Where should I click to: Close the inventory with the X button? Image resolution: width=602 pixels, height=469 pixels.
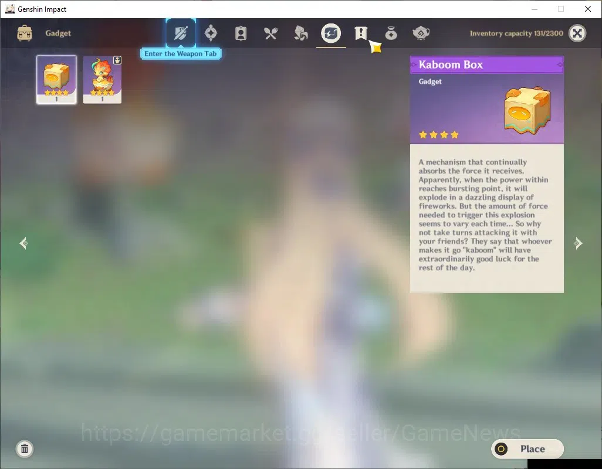pos(577,33)
